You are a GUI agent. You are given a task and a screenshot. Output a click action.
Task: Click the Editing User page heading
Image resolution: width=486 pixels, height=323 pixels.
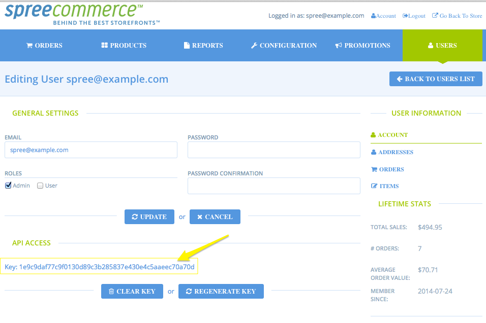tap(86, 79)
